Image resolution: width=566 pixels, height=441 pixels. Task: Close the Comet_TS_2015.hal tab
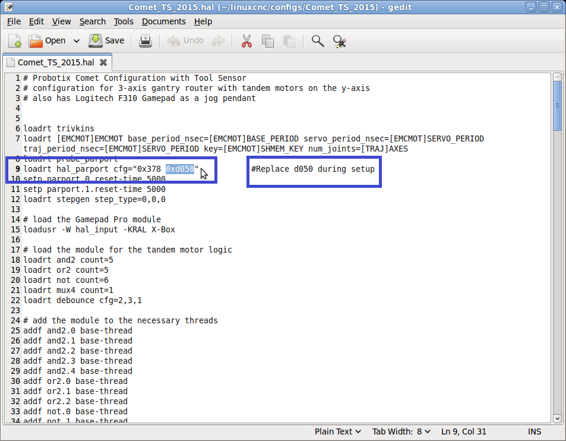coord(103,62)
